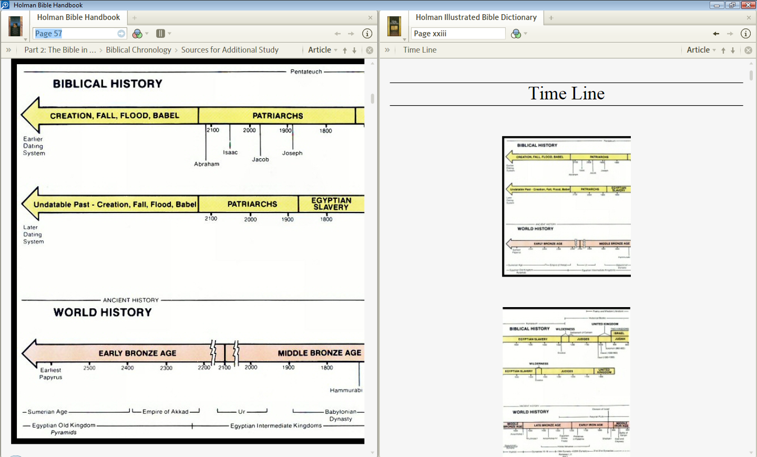
Task: Click the 'CREATION, FALL, FLOOD, BABEL' bar label
Action: pyautogui.click(x=115, y=116)
